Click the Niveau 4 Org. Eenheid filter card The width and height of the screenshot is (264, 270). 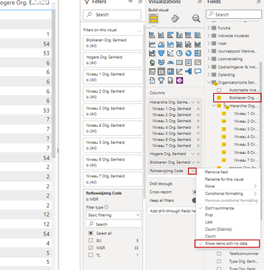tap(113, 128)
